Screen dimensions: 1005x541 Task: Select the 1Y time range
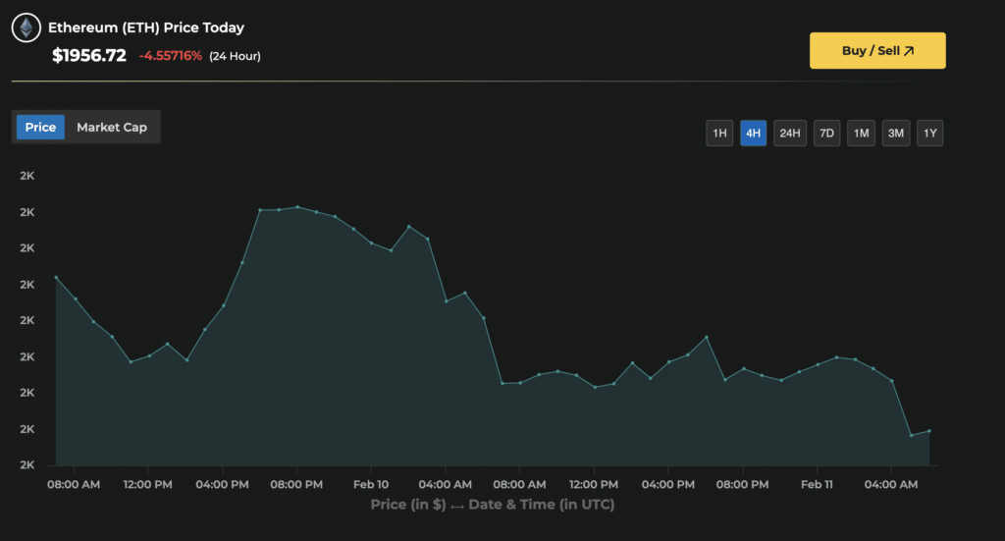point(930,134)
